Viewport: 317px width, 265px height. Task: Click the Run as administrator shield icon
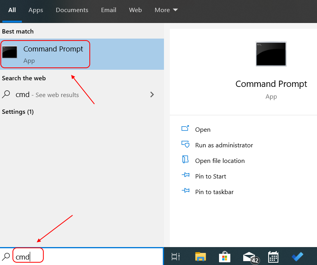185,144
